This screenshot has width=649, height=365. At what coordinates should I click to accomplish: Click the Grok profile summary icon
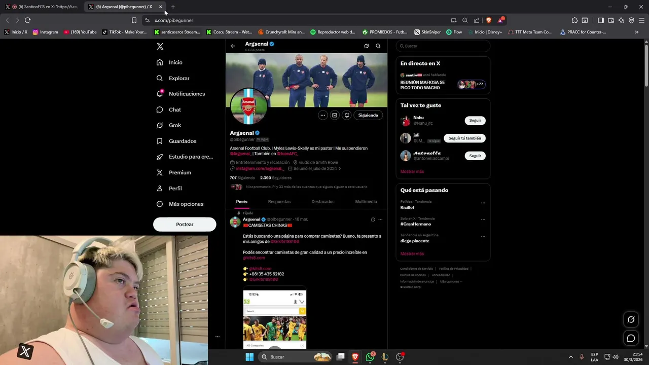click(367, 46)
